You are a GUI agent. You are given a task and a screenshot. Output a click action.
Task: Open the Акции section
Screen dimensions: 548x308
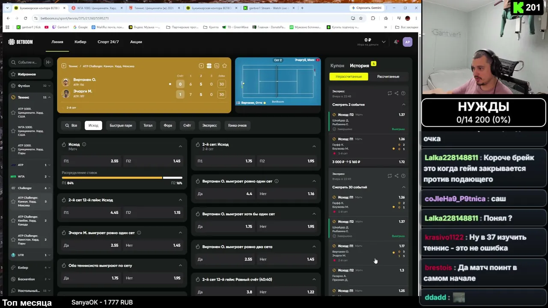[x=136, y=42]
